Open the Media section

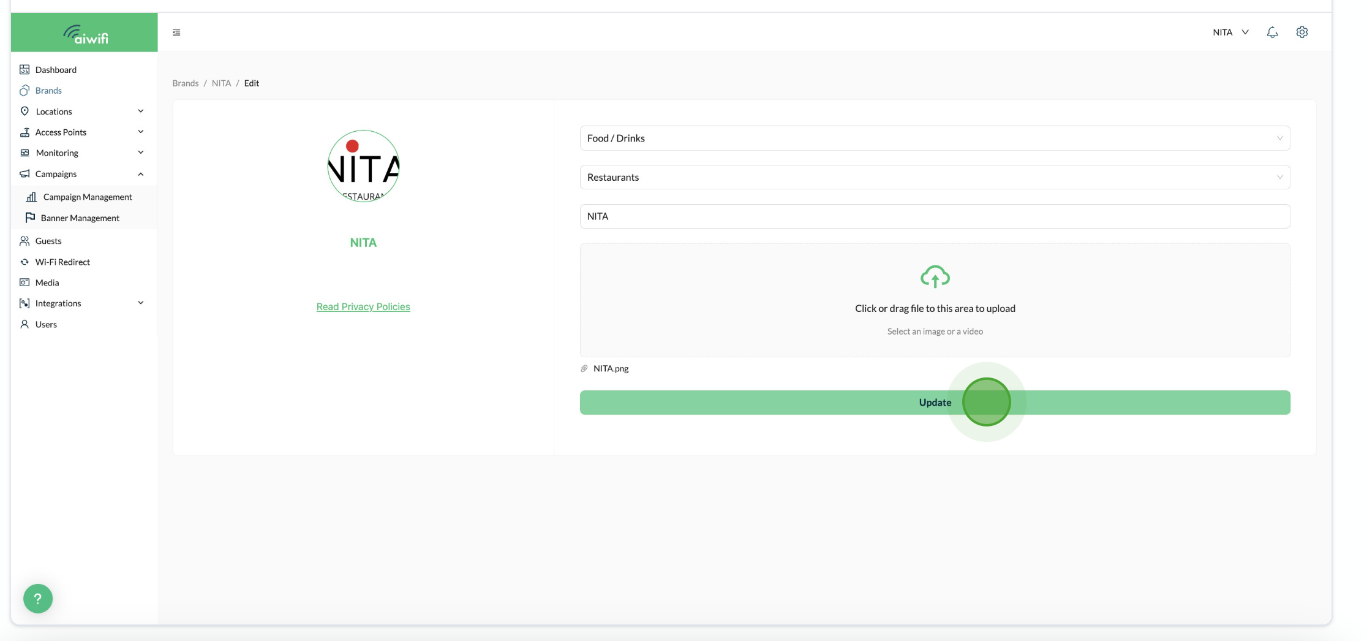tap(47, 282)
